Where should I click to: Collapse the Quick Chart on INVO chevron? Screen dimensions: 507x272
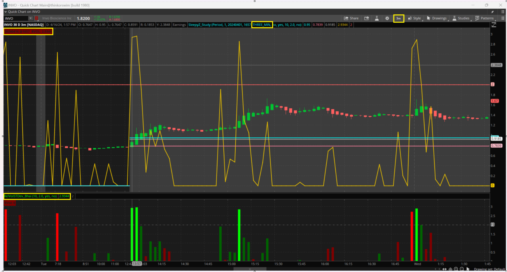coord(6,12)
